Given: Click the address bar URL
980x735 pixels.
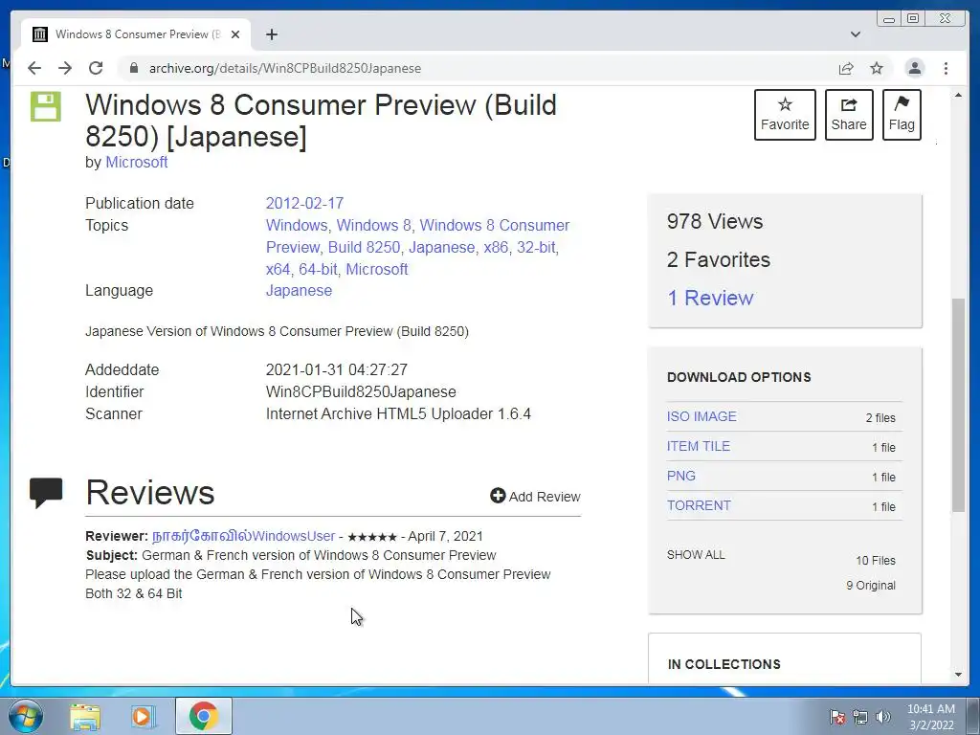Looking at the screenshot, I should pyautogui.click(x=285, y=68).
